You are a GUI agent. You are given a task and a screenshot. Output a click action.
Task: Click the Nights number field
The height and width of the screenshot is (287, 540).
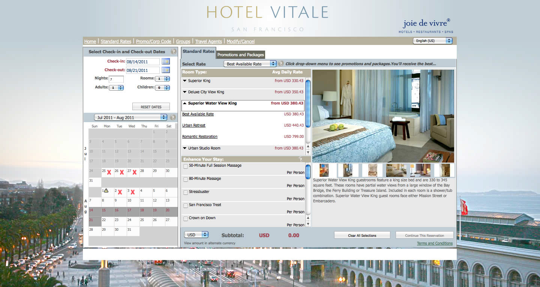[x=116, y=79]
